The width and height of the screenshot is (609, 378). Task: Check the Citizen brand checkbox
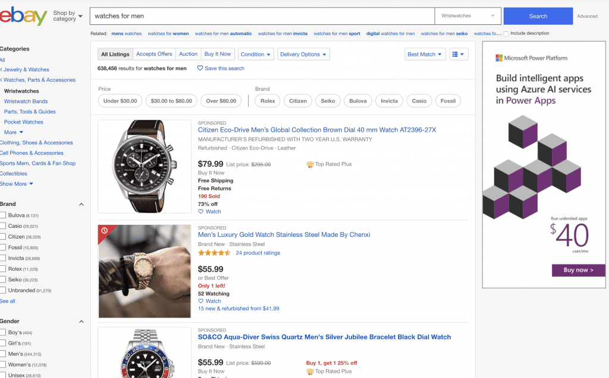(3, 237)
